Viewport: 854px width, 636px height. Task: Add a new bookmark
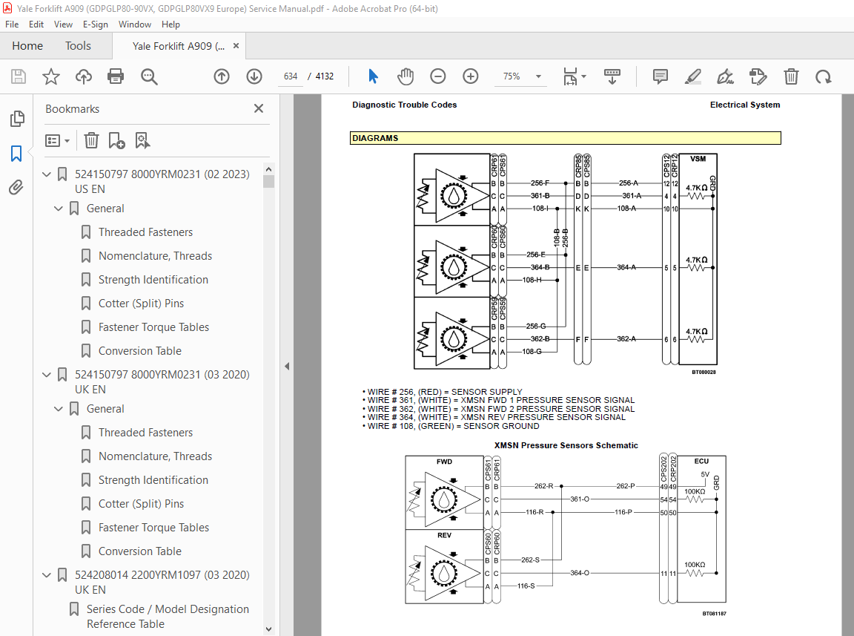116,141
